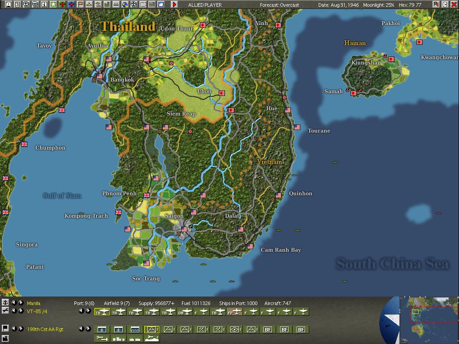This screenshot has height=344, width=459.
Task: Click the Manila base name
Action: (34, 303)
